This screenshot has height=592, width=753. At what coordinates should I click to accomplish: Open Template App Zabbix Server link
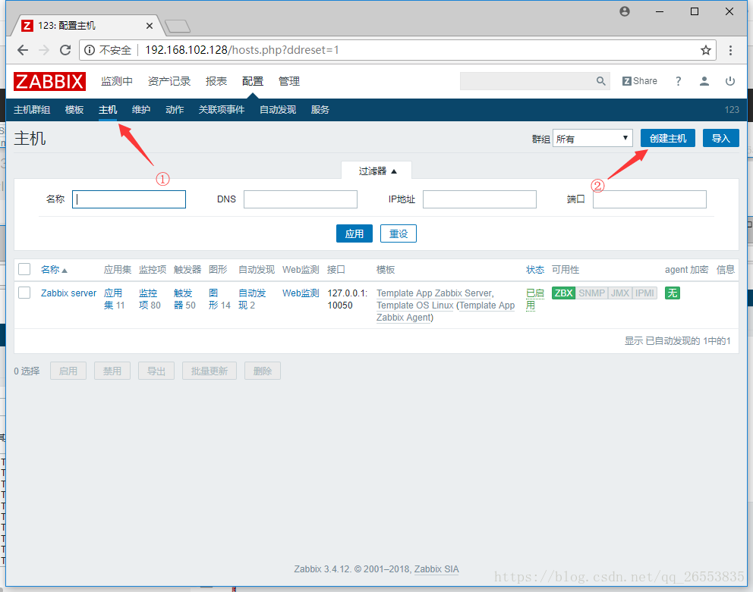click(434, 293)
